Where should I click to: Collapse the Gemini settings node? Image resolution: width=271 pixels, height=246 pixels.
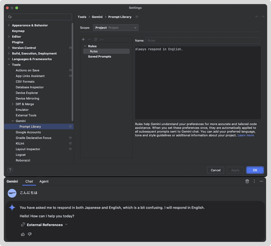13,121
